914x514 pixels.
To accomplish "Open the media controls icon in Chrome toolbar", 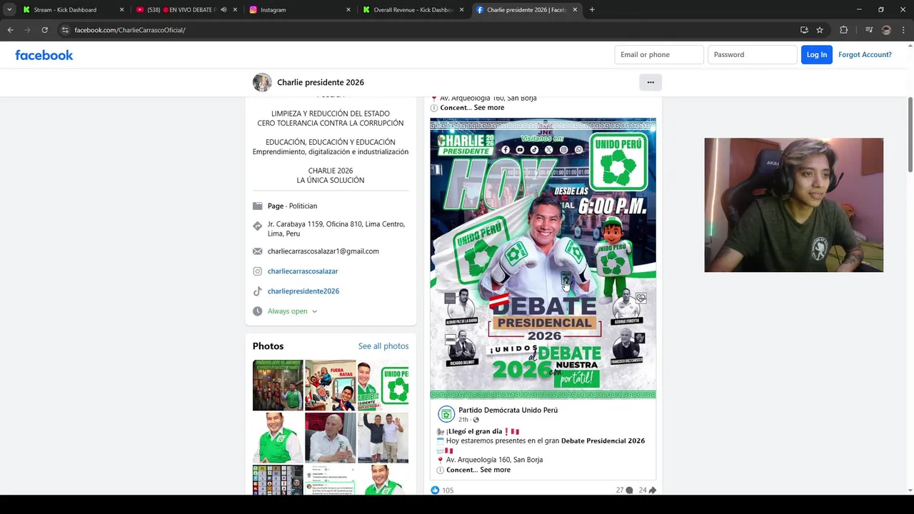I will coord(869,30).
